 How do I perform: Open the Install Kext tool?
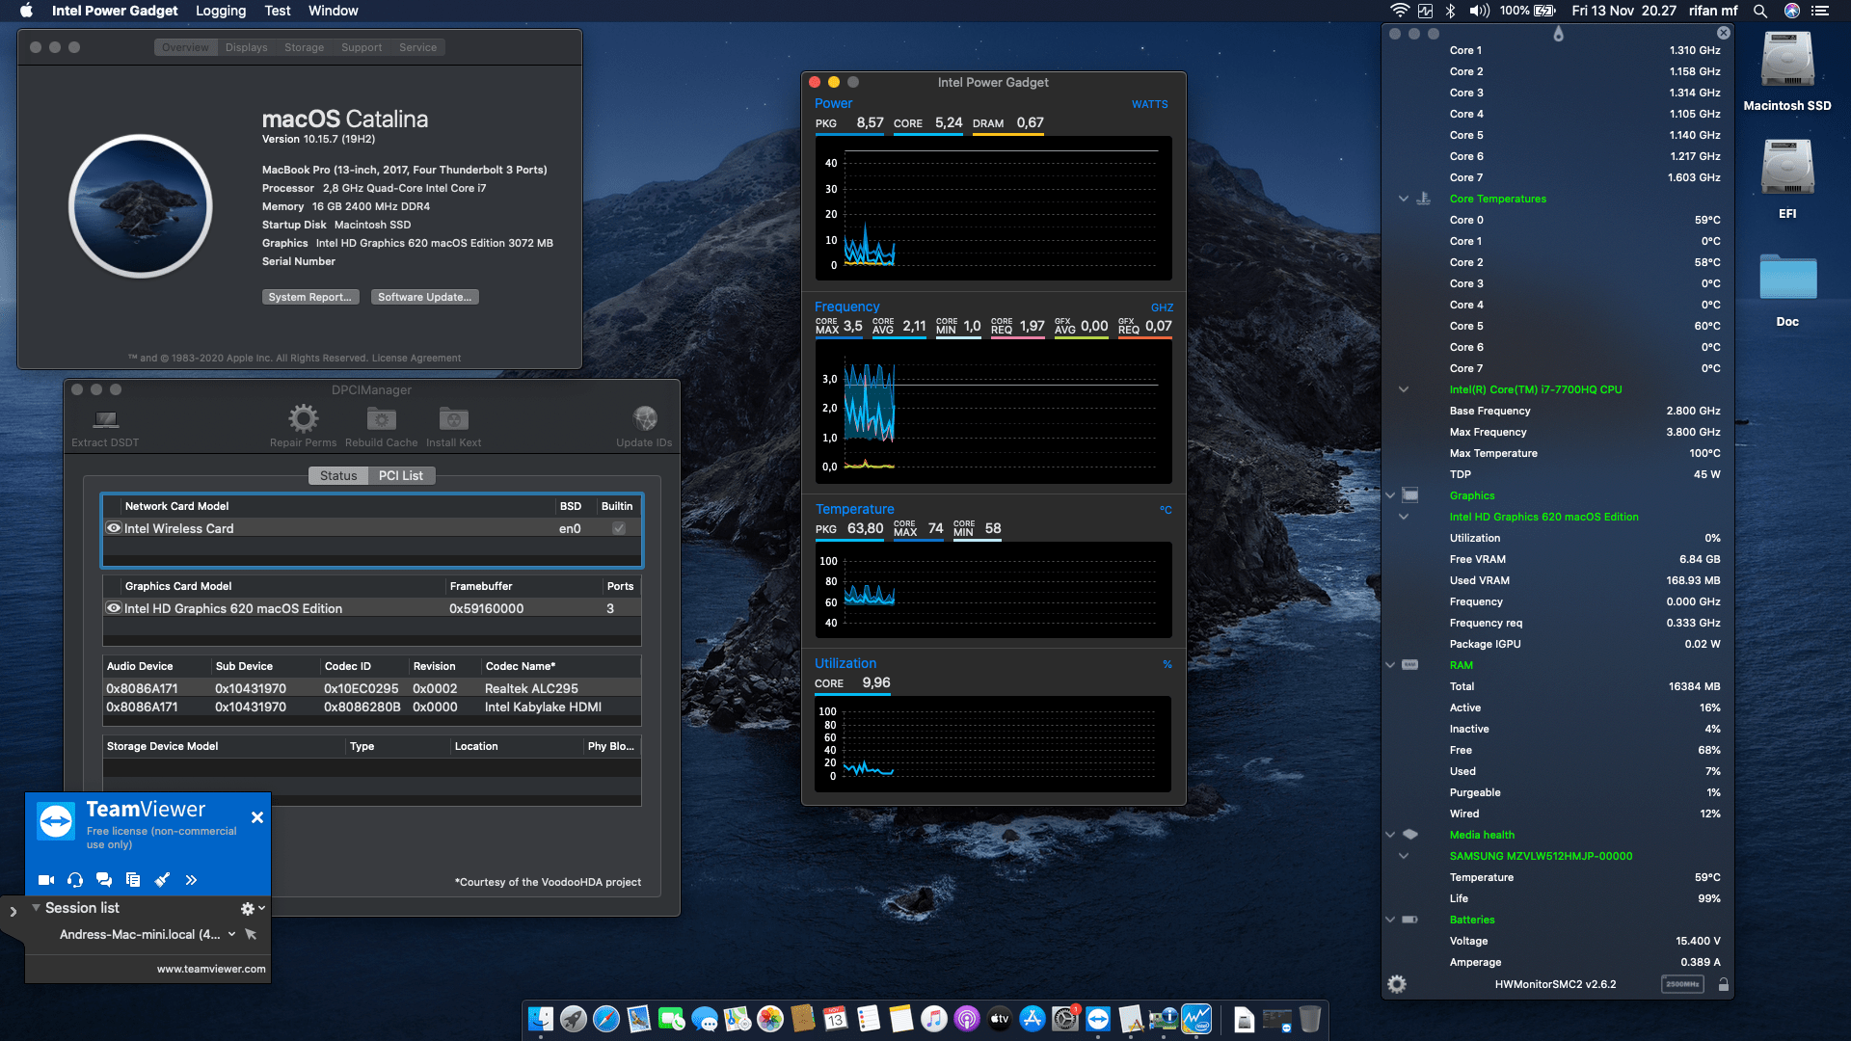453,417
